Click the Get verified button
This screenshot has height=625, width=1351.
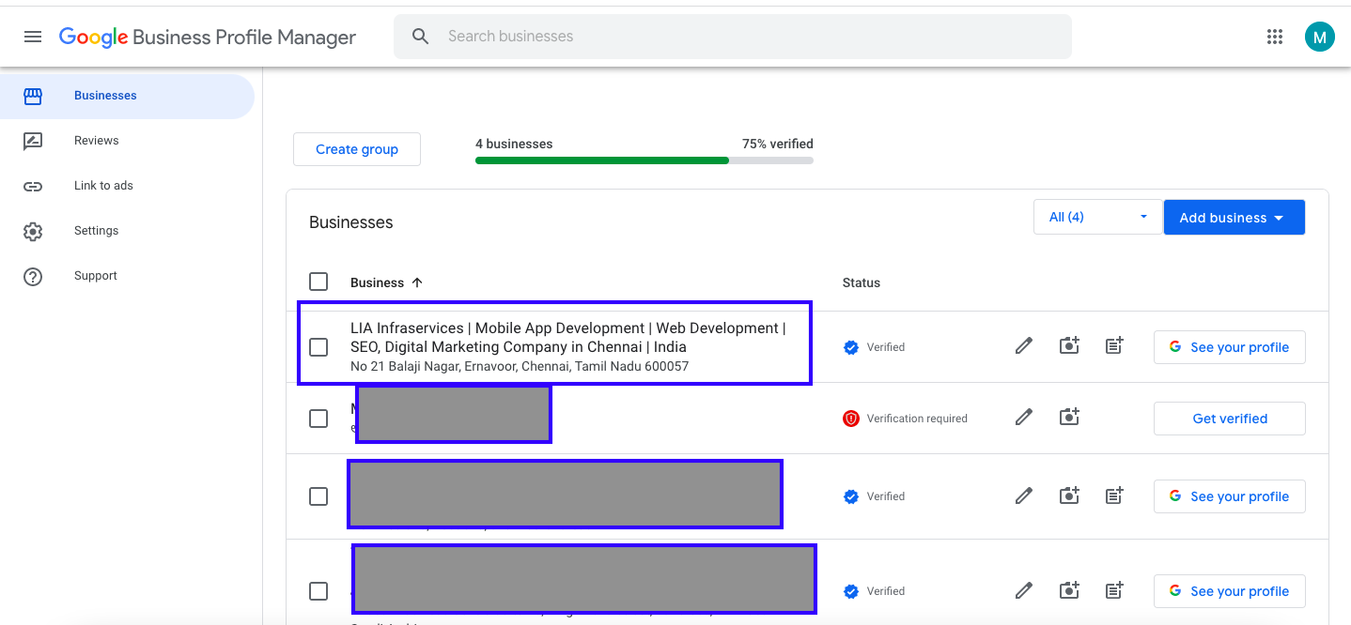(x=1229, y=419)
